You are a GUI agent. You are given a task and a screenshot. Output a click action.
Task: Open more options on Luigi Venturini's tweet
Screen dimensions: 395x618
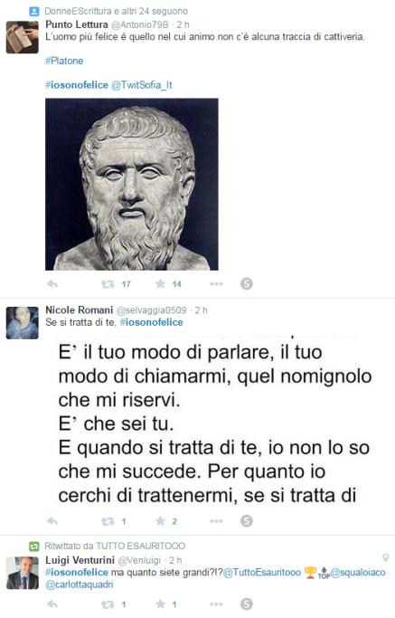(x=216, y=604)
